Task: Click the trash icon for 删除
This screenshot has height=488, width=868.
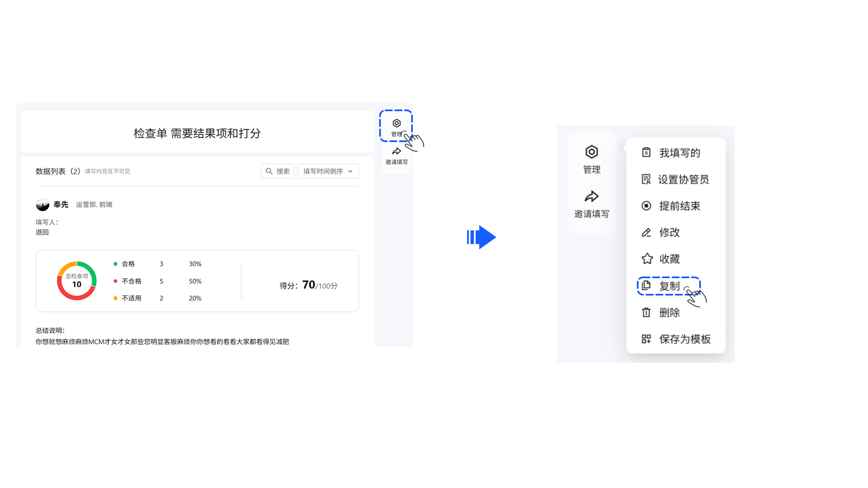Action: [x=646, y=312]
